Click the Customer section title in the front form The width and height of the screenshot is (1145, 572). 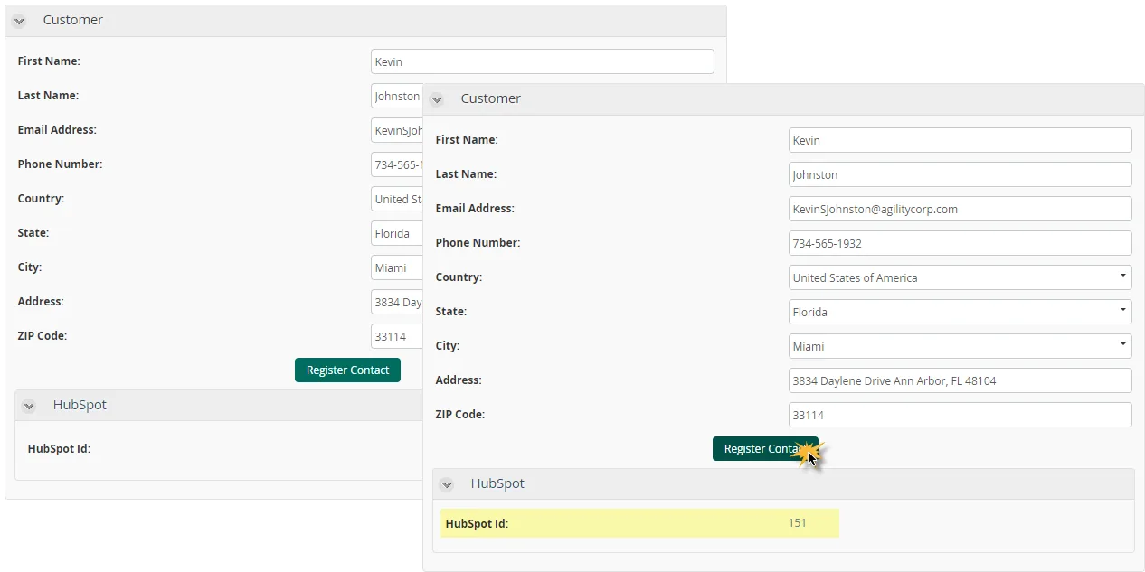(x=491, y=98)
